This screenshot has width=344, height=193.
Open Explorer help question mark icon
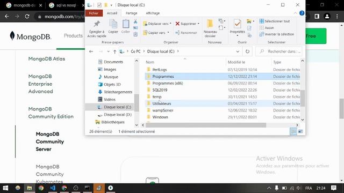pos(302,13)
